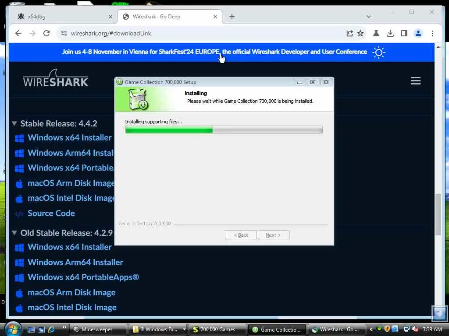Launch Internet Explorer from quick launch
449x336 pixels.
coord(52,329)
